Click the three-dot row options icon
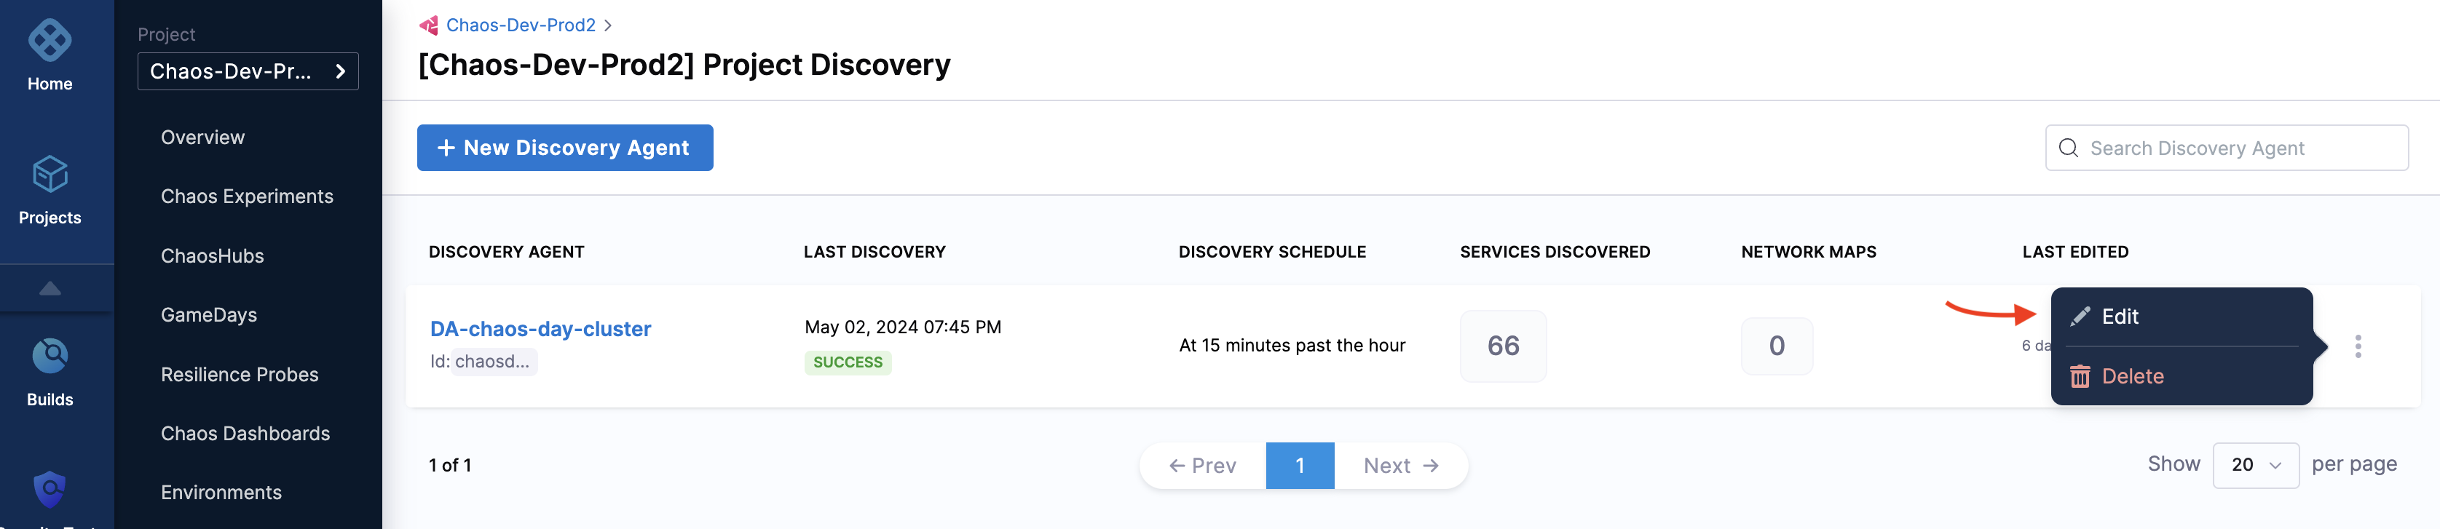This screenshot has width=2440, height=529. 2358,346
